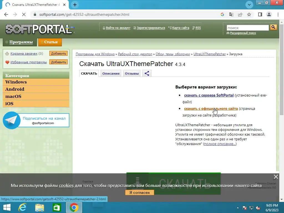
Task: Launch Internet Explorer from taskbar
Action: [22, 207]
